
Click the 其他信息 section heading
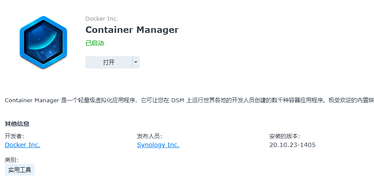[x=17, y=124]
